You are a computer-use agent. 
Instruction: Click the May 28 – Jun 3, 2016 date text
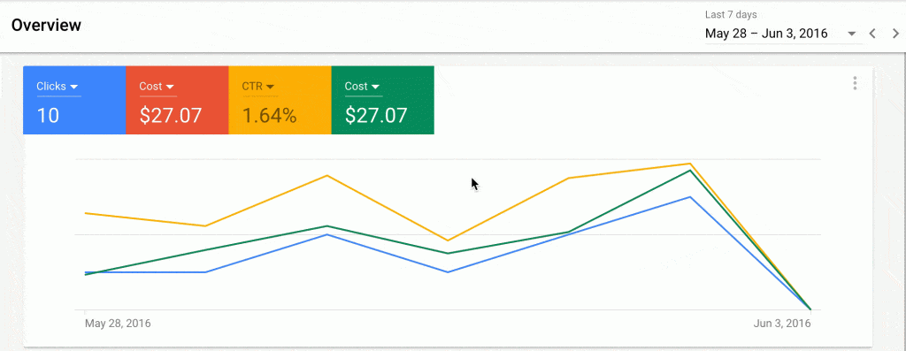click(x=766, y=34)
